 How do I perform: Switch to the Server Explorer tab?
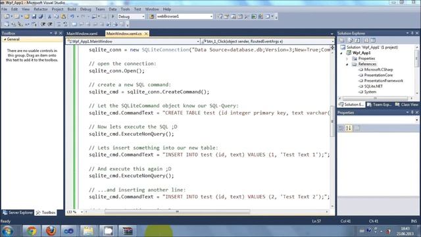coord(18,213)
